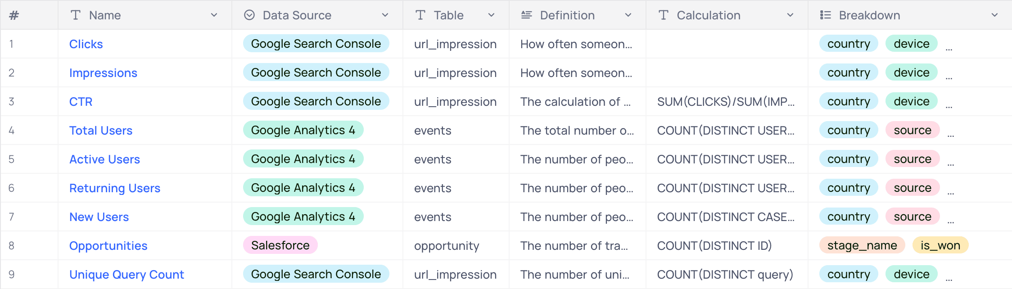Click the is_won breakdown tag
The height and width of the screenshot is (289, 1012).
(940, 245)
